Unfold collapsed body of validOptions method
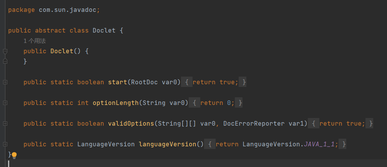The image size is (387, 167). (342, 123)
